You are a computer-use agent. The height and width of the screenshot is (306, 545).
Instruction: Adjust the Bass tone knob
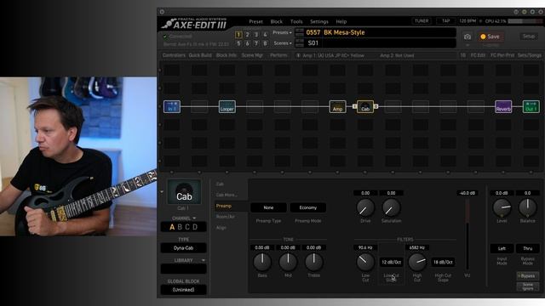coord(262,262)
